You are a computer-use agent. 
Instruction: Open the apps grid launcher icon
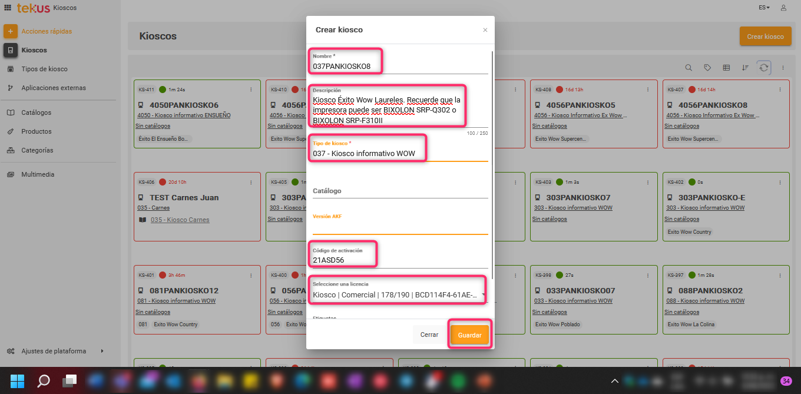tap(7, 8)
